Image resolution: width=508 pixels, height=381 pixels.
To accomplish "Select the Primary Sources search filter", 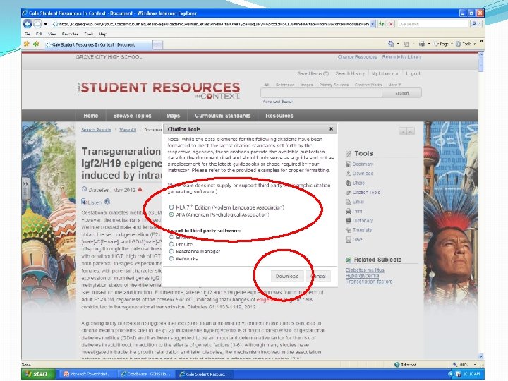I will pos(334,85).
